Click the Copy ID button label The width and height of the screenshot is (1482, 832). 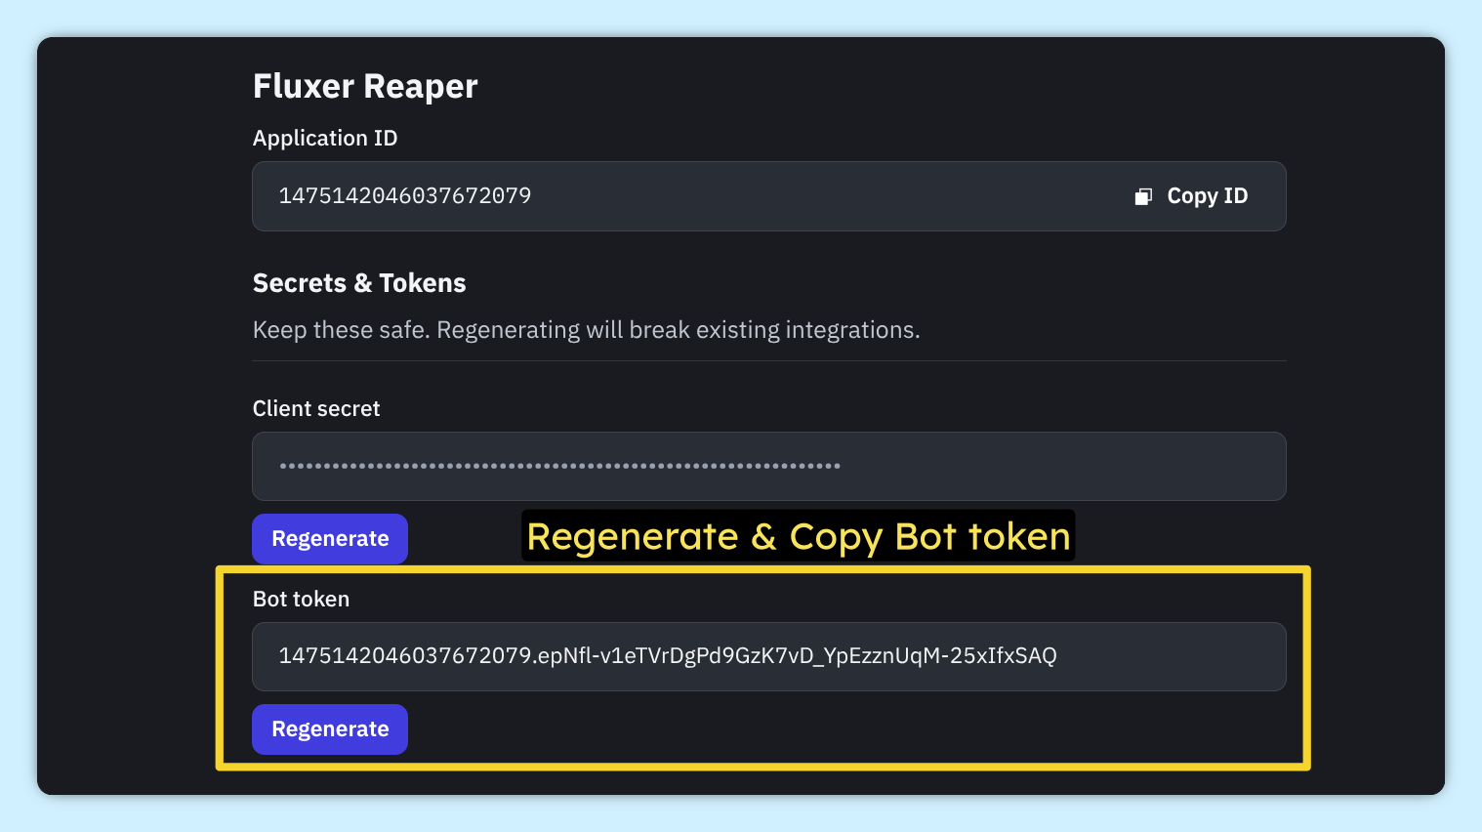[1208, 196]
